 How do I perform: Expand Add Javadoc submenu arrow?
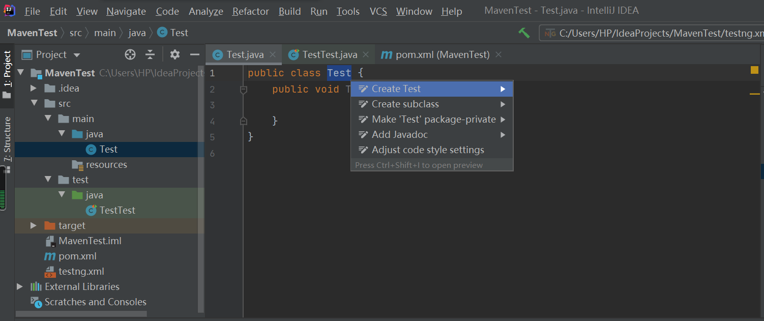point(503,135)
